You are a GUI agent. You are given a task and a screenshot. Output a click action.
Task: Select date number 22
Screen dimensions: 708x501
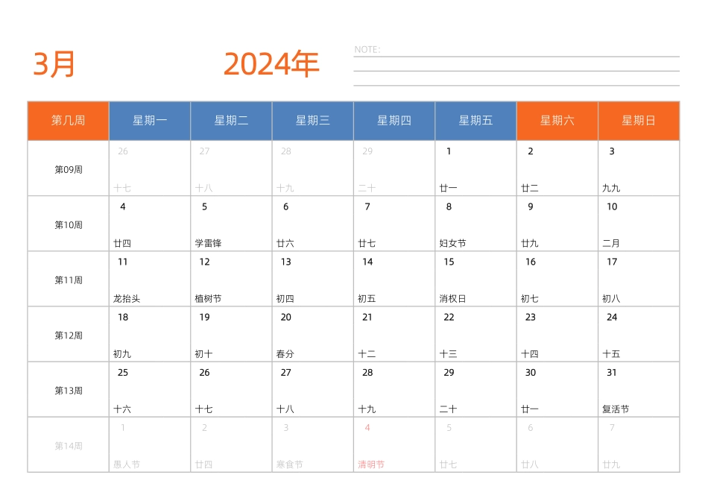coord(449,318)
